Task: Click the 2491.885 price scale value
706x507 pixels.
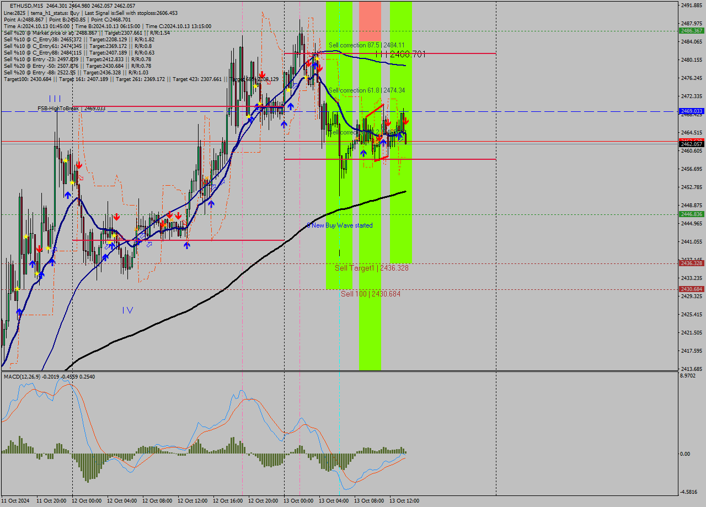Action: coord(692,6)
